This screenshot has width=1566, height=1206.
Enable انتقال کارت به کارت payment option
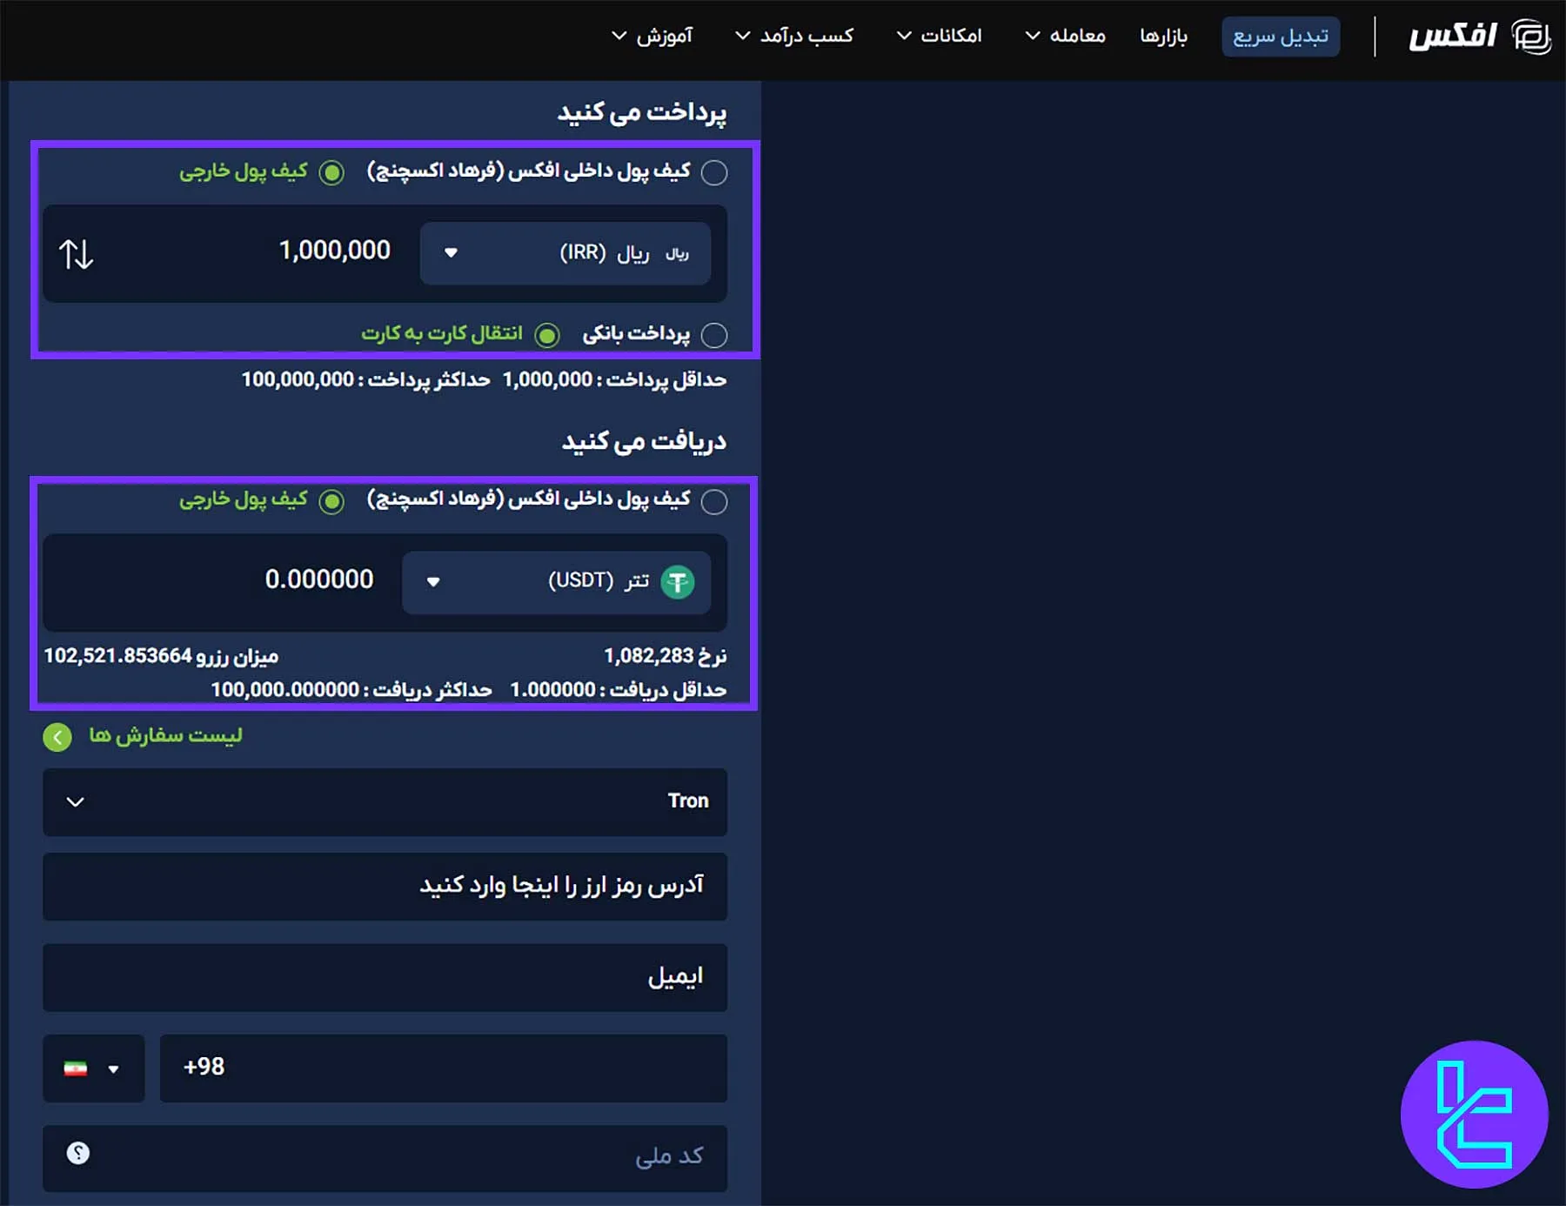point(548,335)
